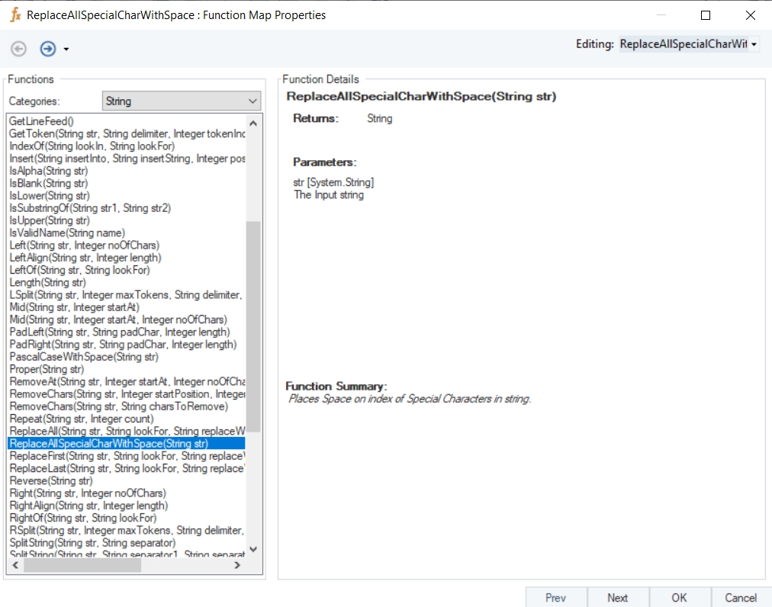Select RemoveChars with startPosition parameter
772x607 pixels.
point(127,393)
